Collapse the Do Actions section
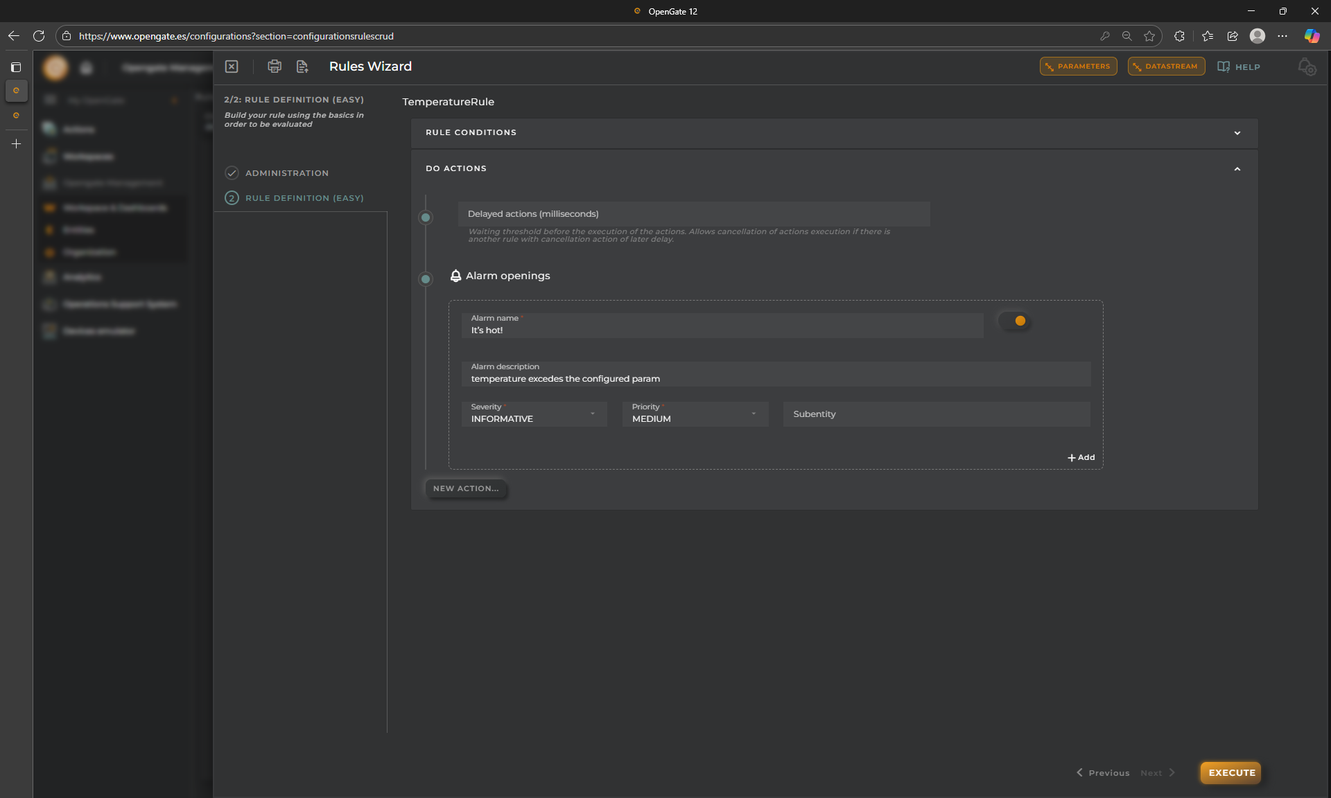Image resolution: width=1331 pixels, height=798 pixels. pos(1237,169)
